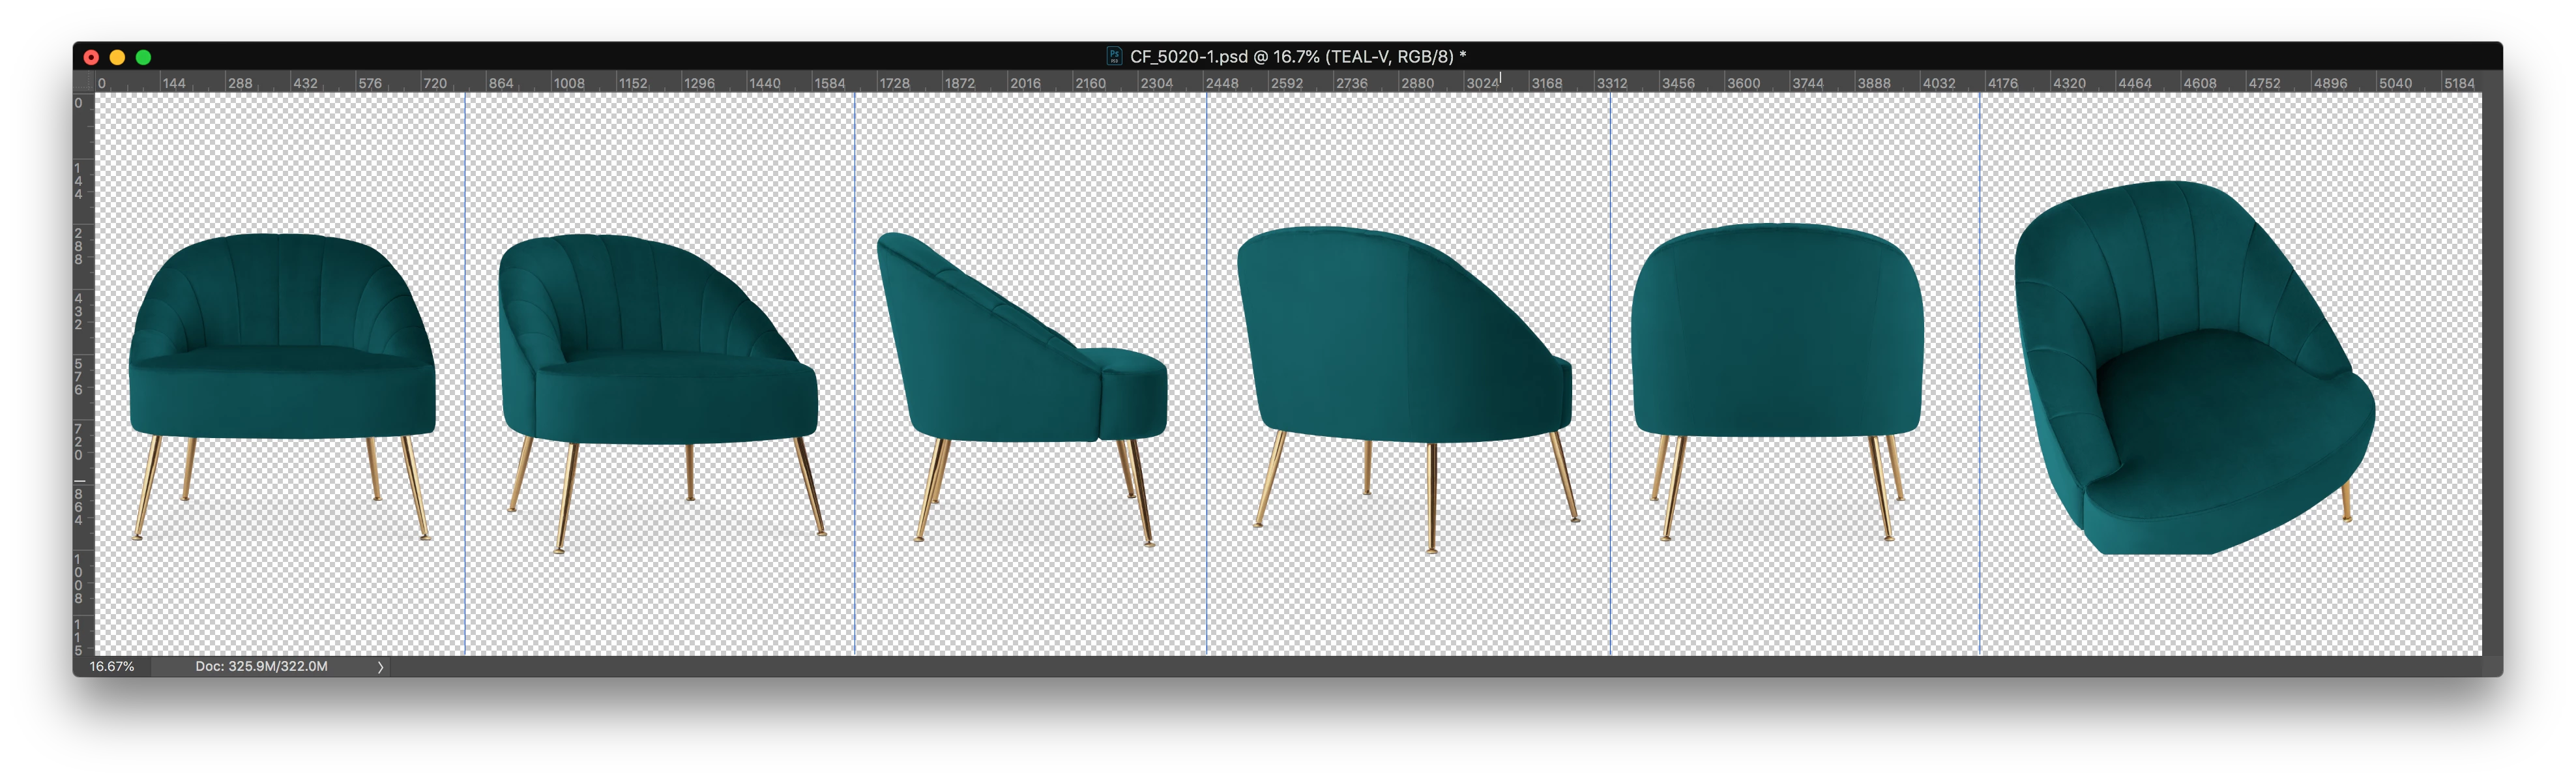Enter full screen using green button

click(143, 57)
